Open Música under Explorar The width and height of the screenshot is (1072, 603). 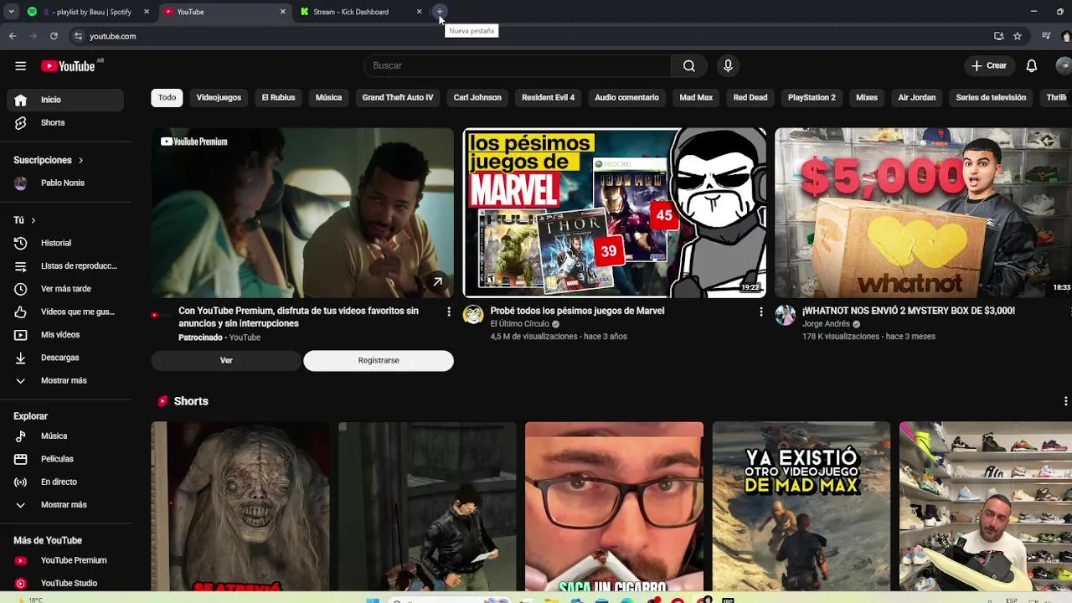tap(65, 435)
